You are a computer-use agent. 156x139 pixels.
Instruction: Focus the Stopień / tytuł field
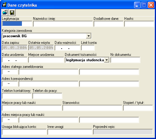tap(138, 108)
